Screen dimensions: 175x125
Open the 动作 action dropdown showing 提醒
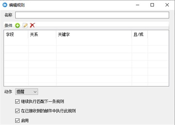click(x=27, y=92)
